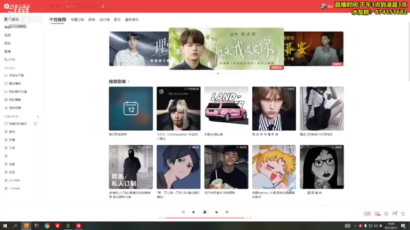Switch to 歌手 tab
Viewport: 410px width, 230px height.
coord(117,20)
